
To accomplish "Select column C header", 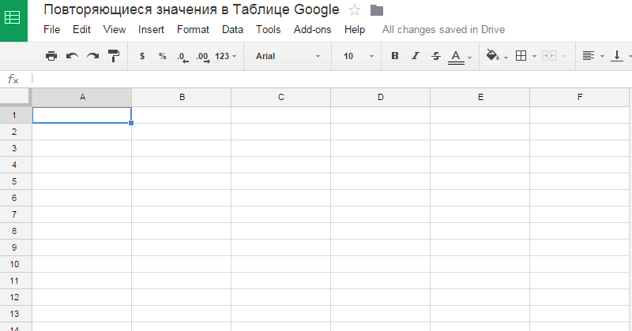I will click(x=281, y=97).
